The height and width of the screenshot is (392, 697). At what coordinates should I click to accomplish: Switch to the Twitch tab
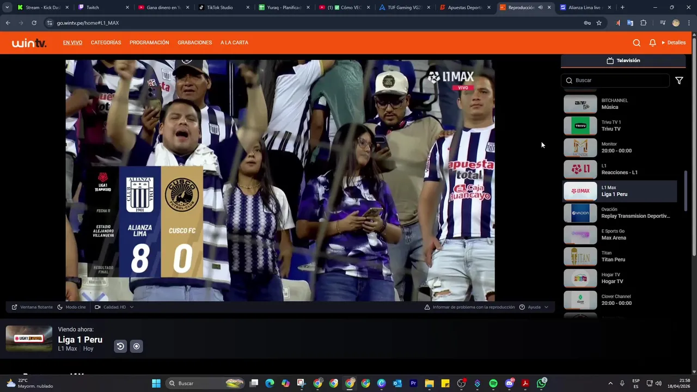coord(103,8)
